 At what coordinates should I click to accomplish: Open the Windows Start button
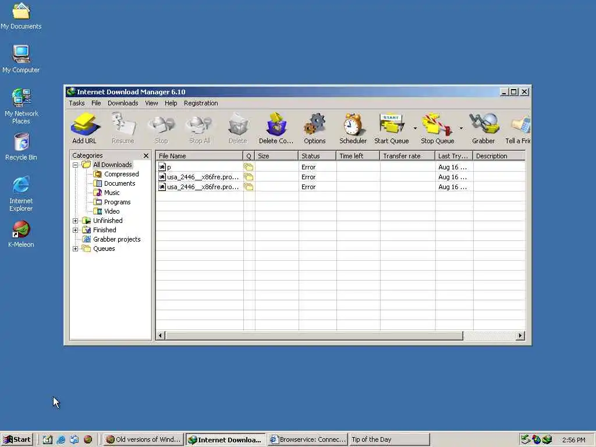pyautogui.click(x=17, y=439)
